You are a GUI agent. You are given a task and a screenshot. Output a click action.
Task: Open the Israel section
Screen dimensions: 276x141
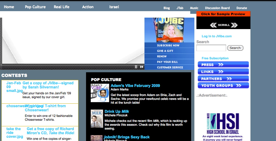[114, 7]
